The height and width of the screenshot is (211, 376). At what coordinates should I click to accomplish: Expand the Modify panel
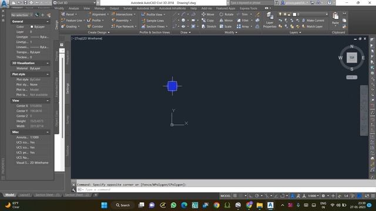point(230,32)
